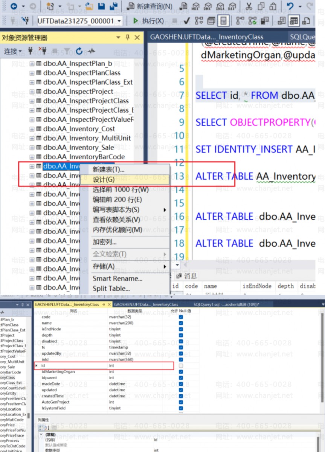Refresh the Object Explorer tree
325x452 pixels.
tap(79, 51)
